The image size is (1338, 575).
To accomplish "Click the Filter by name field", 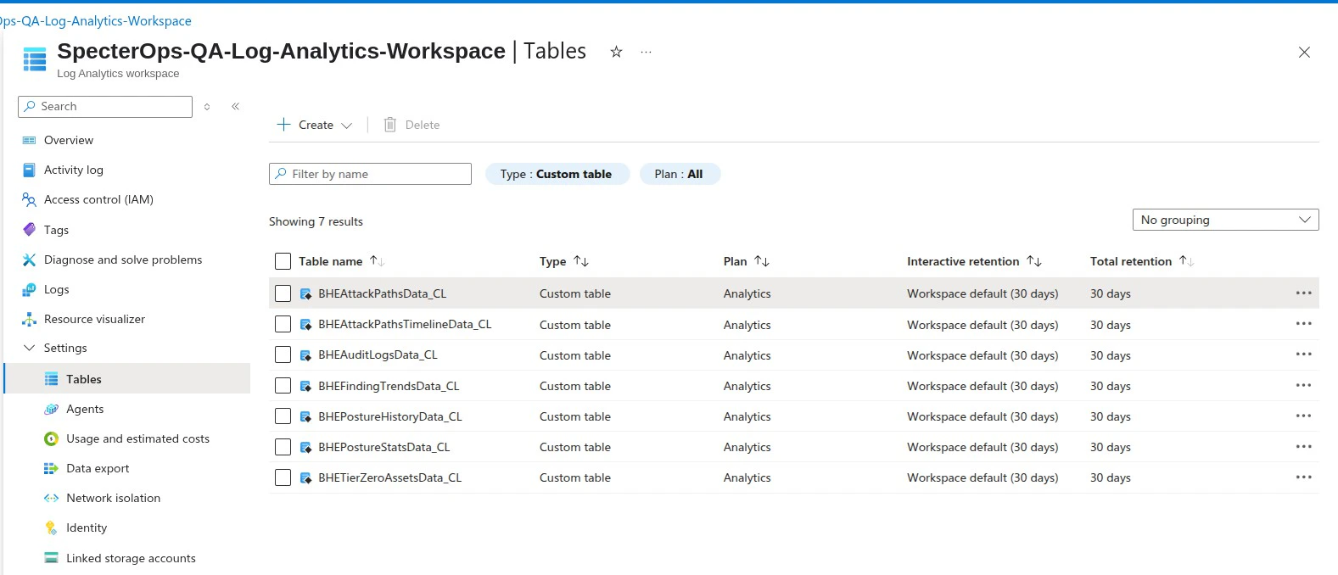I will click(370, 174).
